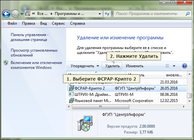Open the Сервис menu

pyautogui.click(x=58, y=23)
